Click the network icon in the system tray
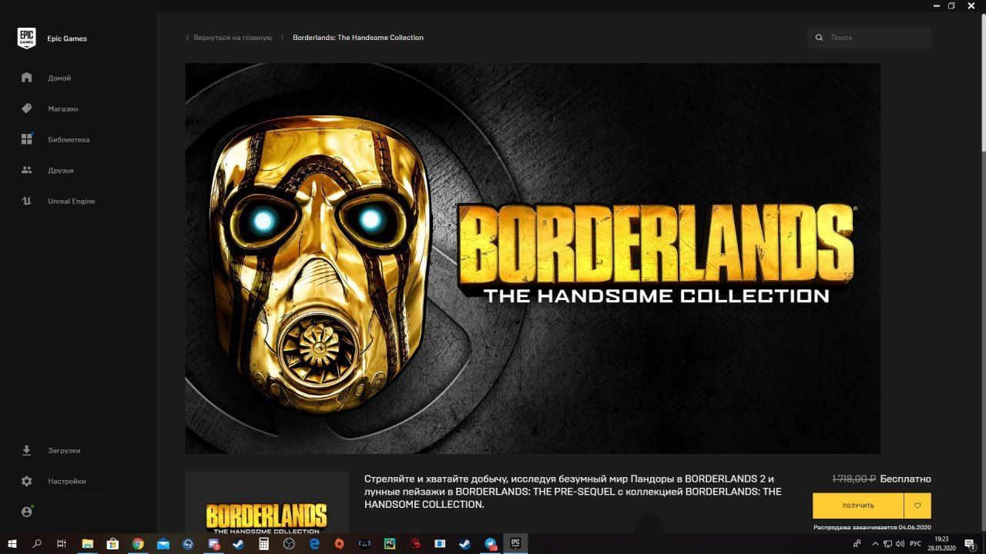This screenshot has height=554, width=986. pyautogui.click(x=887, y=543)
